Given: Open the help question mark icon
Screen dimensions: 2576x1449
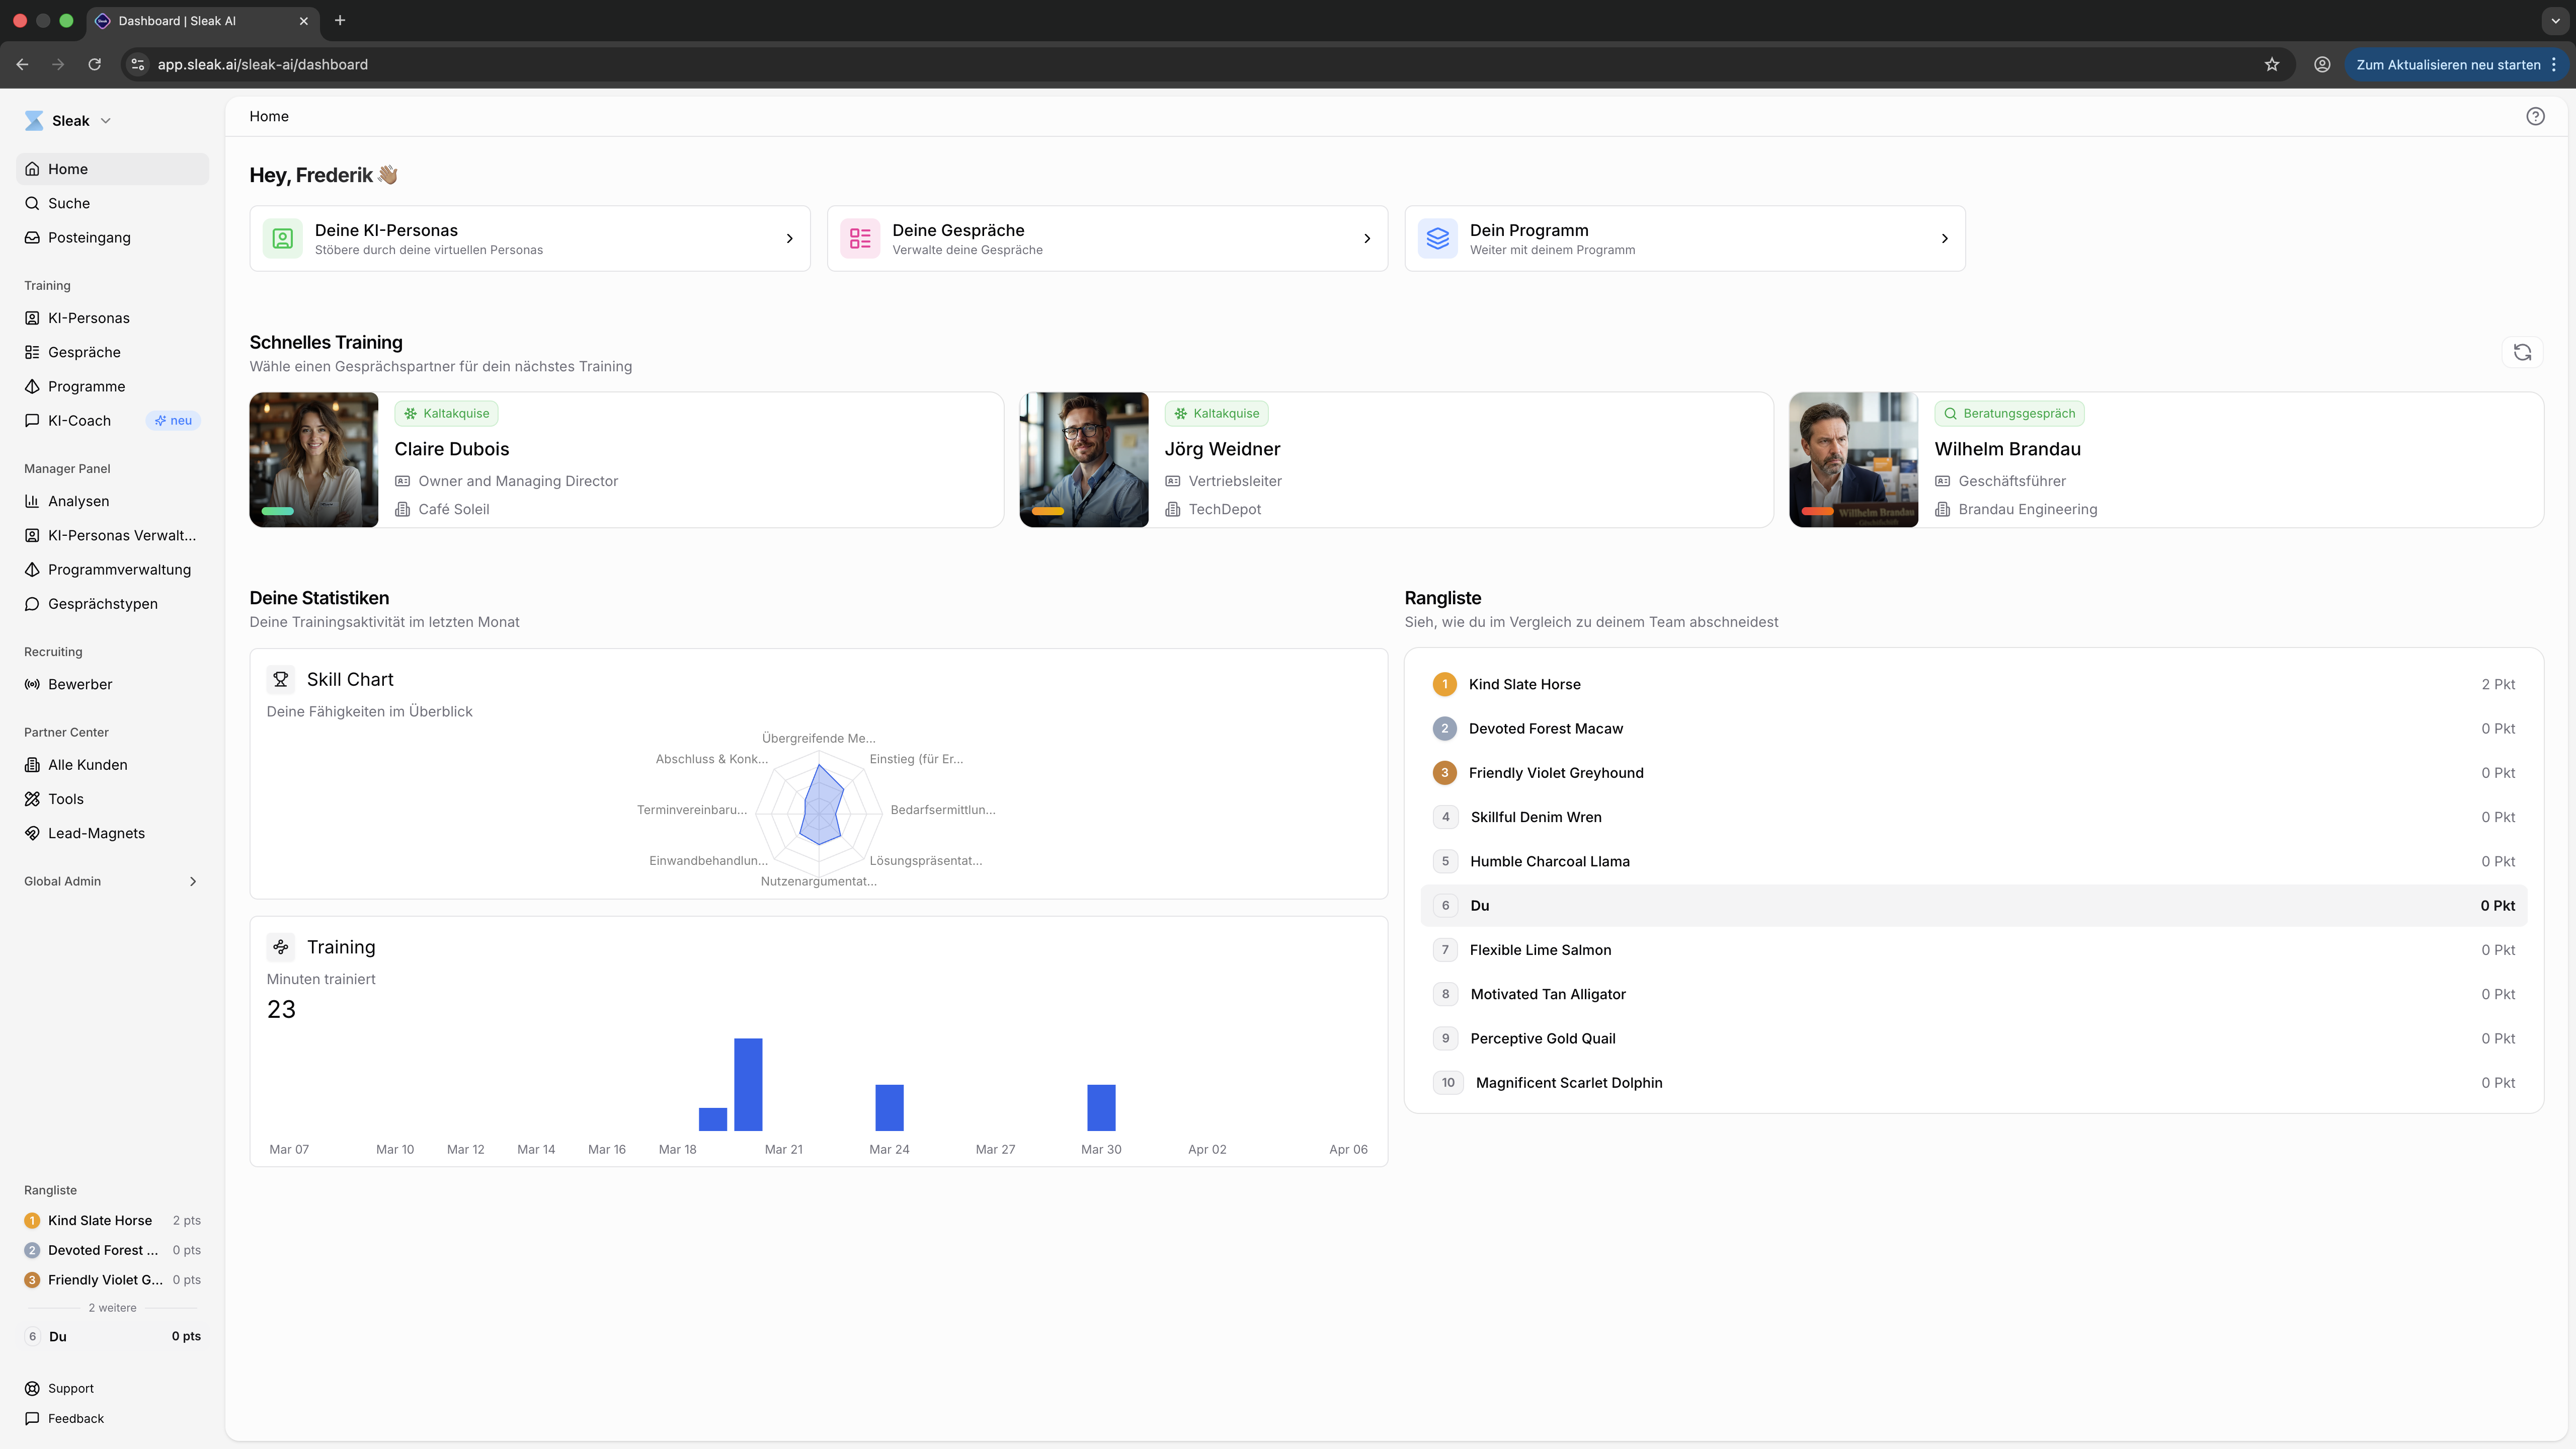Looking at the screenshot, I should [2535, 116].
